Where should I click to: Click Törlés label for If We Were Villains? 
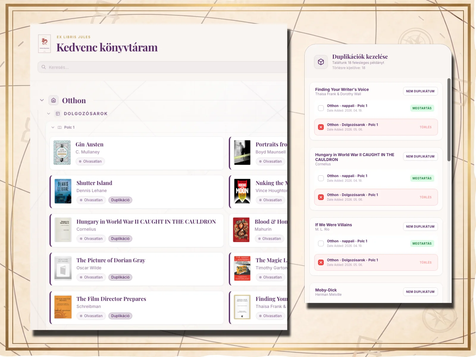pos(425,263)
